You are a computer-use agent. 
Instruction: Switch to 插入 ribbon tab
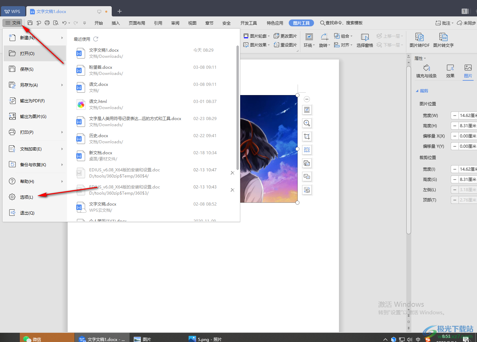point(116,23)
